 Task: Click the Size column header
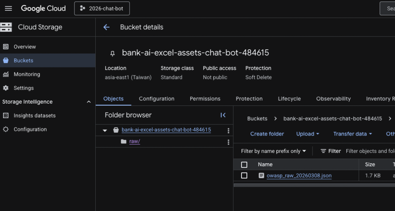click(370, 164)
